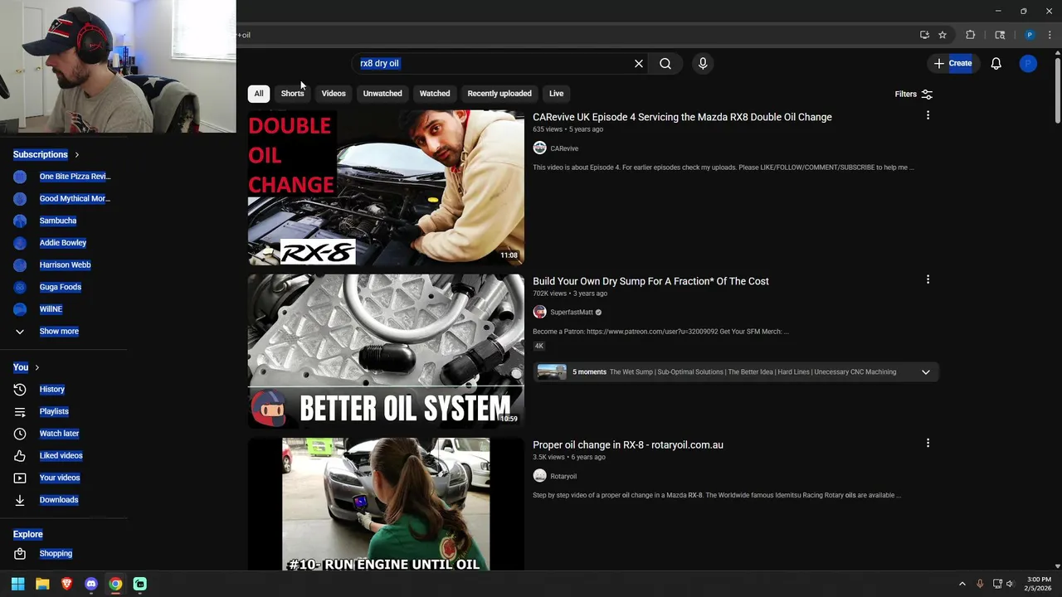Open Proper oil change in RX-8 video title

click(x=628, y=444)
